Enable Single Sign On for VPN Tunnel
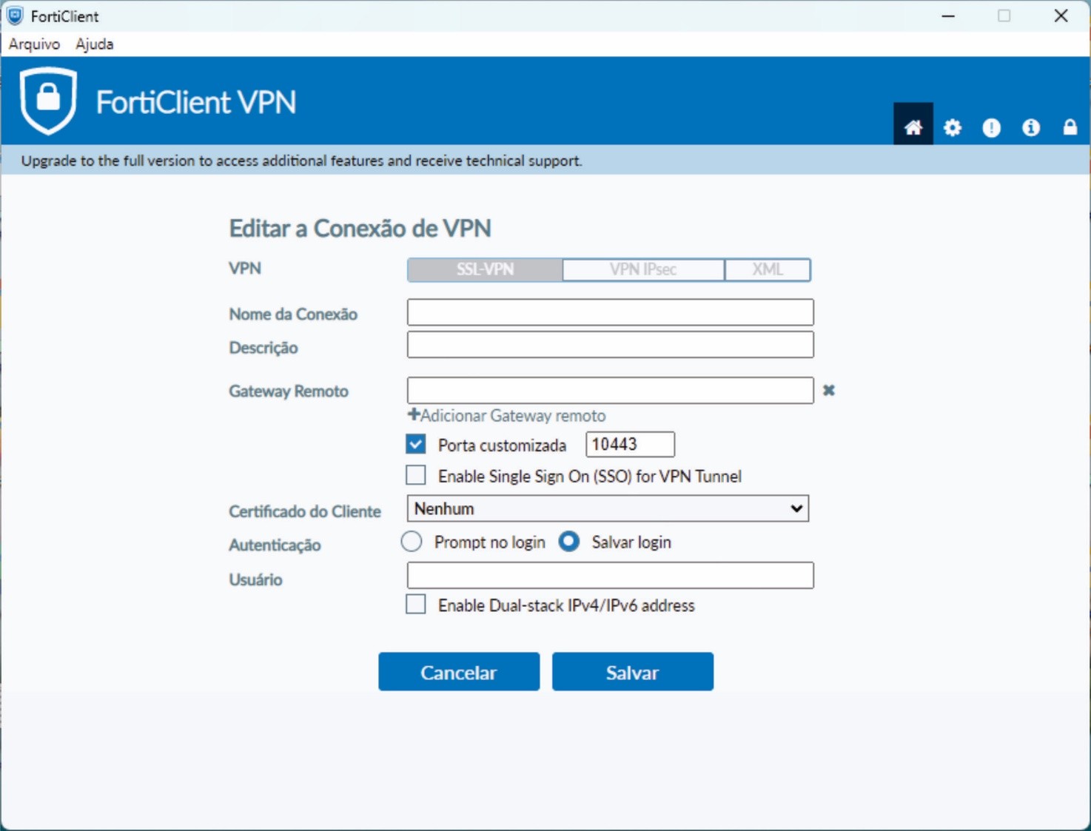 coord(416,475)
